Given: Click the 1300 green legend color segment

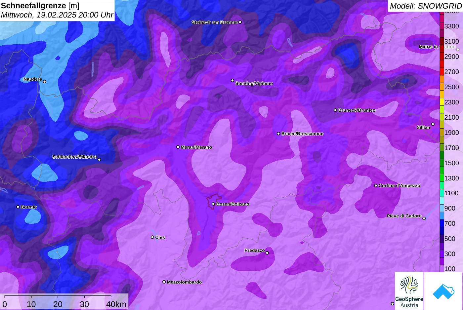Looking at the screenshot, I should point(442,178).
